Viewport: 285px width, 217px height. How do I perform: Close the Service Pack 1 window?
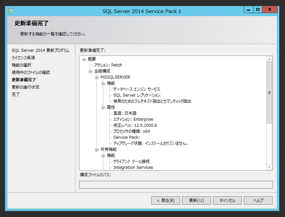(x=270, y=9)
